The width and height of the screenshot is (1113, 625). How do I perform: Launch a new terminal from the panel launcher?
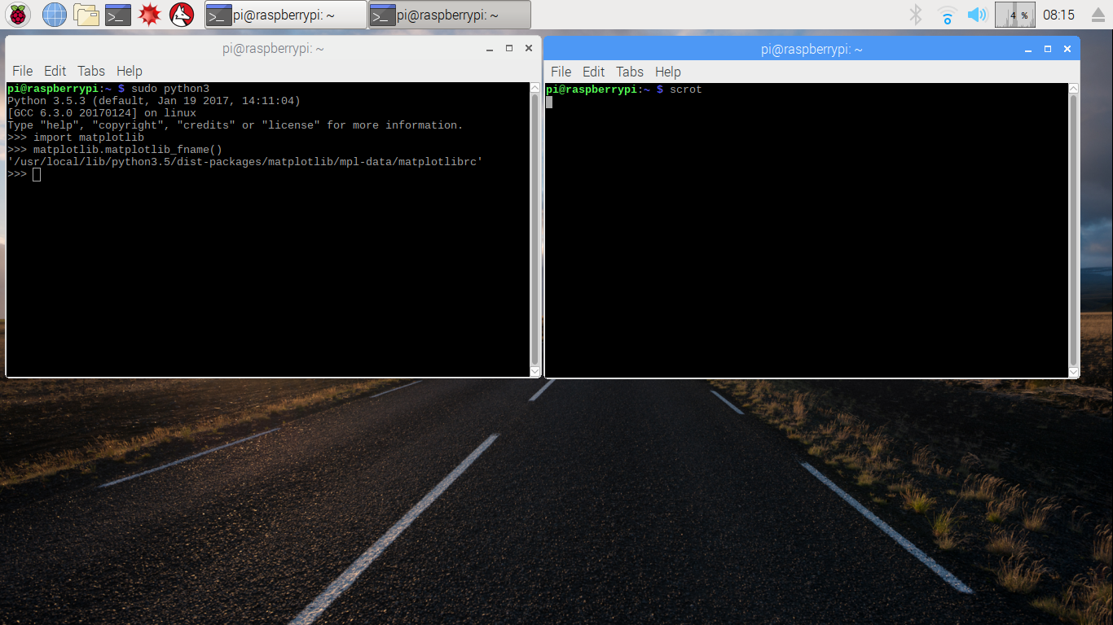click(118, 15)
